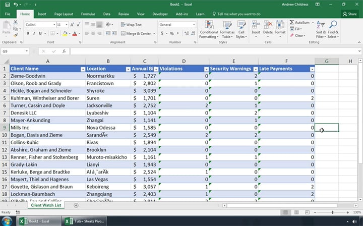Click the AutoSum button
363x226 pixels.
click(300, 23)
